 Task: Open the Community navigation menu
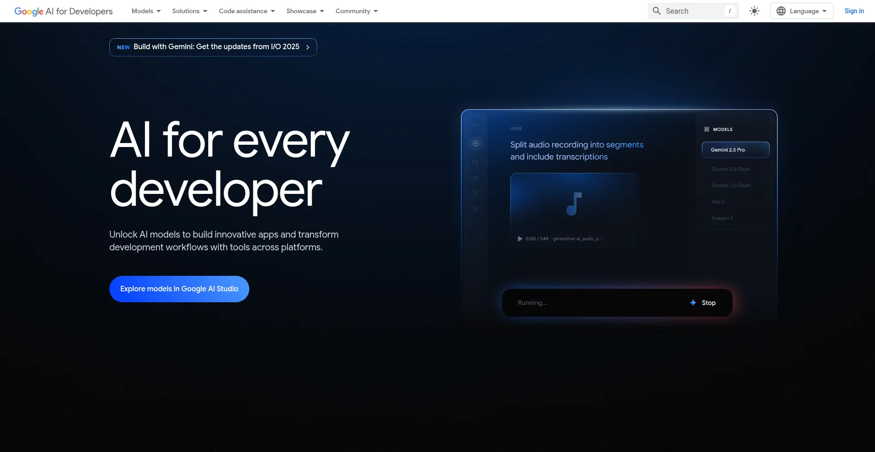(356, 11)
